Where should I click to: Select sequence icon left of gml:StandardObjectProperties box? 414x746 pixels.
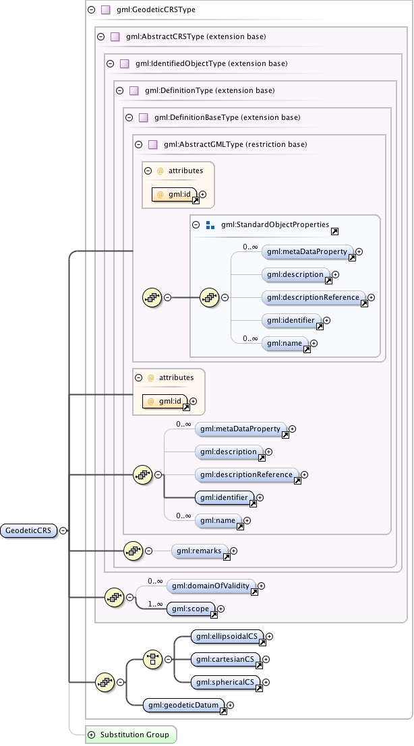coord(152,298)
